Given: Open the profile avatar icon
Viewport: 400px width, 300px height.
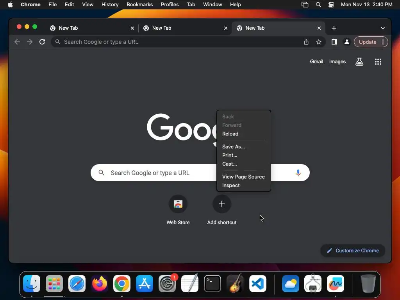Looking at the screenshot, I should coord(347,42).
